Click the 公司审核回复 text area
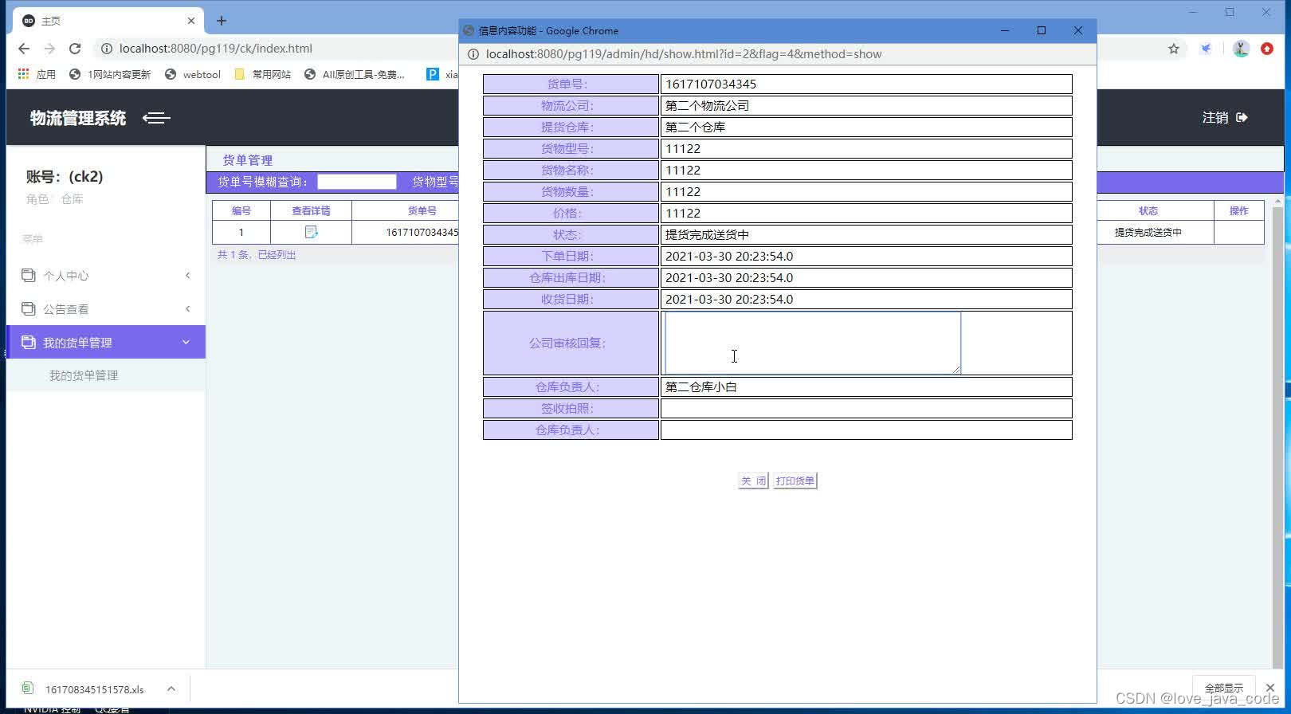1291x714 pixels. (813, 343)
